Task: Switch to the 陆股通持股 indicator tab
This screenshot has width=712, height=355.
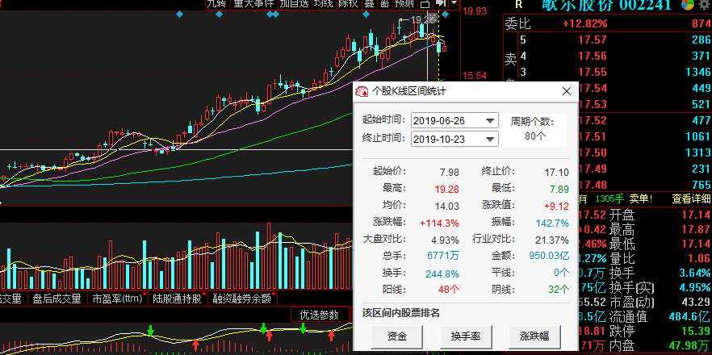Action: click(177, 299)
